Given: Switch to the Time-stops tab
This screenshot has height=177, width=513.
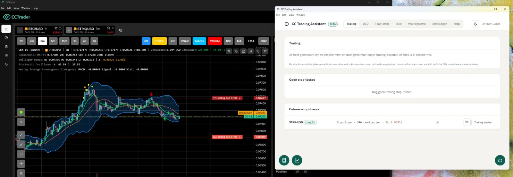Looking at the screenshot, I should pos(382,24).
